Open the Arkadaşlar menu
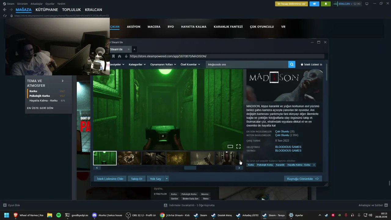Viewport: 391px width, 220px height. (37, 4)
